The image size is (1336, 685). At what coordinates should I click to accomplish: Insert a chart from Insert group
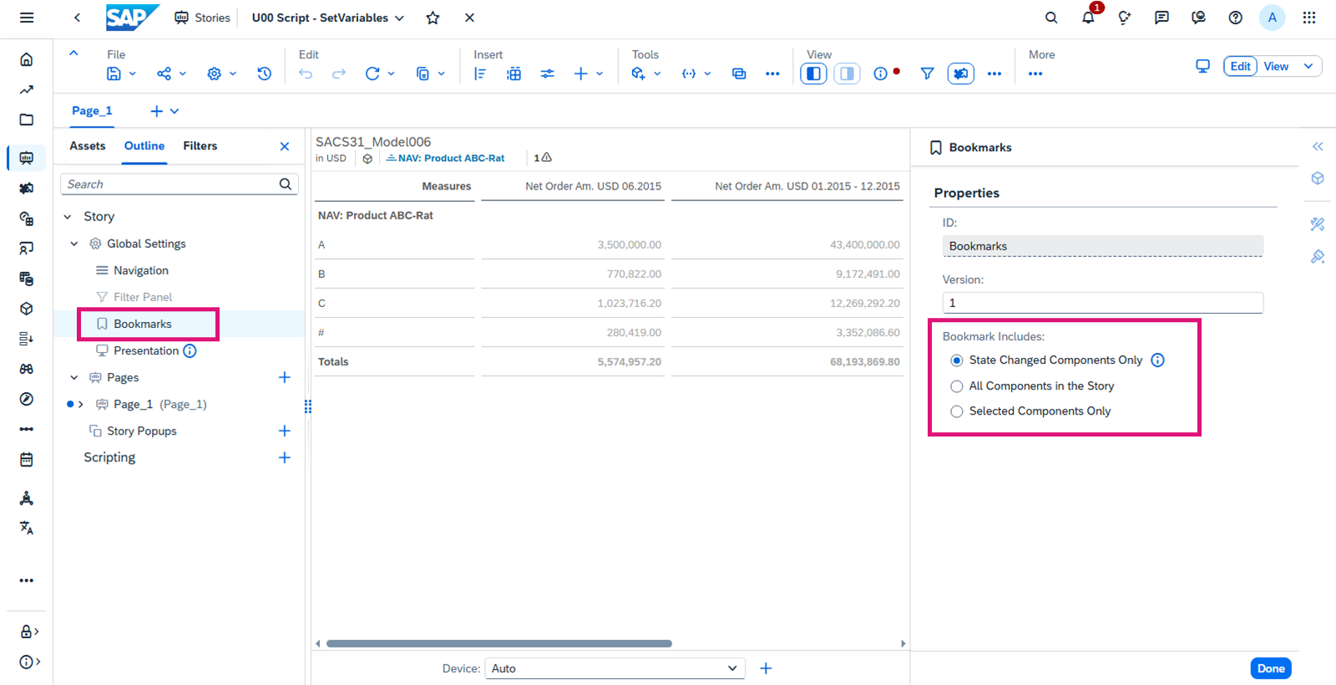tap(480, 73)
